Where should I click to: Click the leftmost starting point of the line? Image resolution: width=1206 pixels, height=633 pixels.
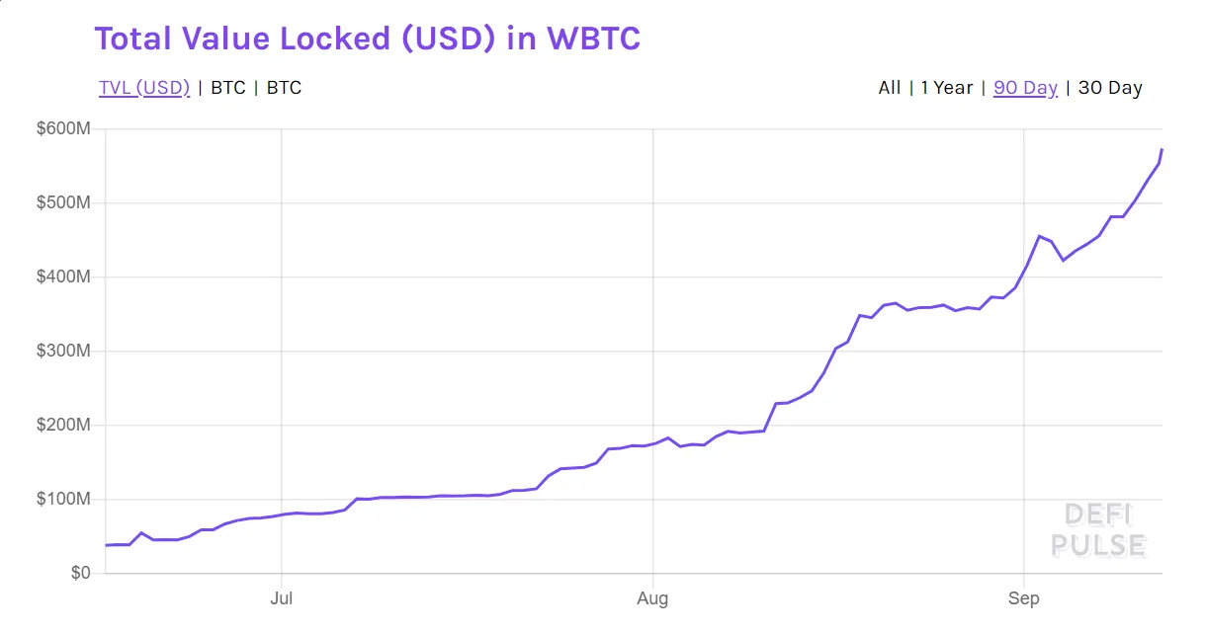click(106, 545)
